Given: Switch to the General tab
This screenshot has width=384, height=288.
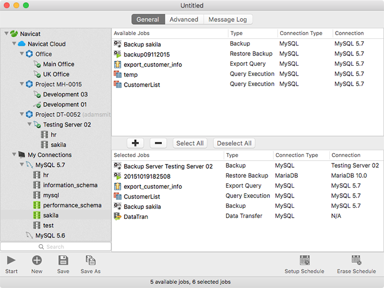Looking at the screenshot, I should pyautogui.click(x=148, y=19).
